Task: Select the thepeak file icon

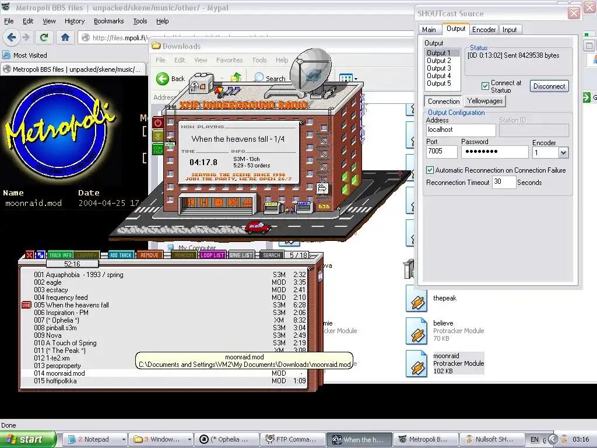Action: [416, 299]
